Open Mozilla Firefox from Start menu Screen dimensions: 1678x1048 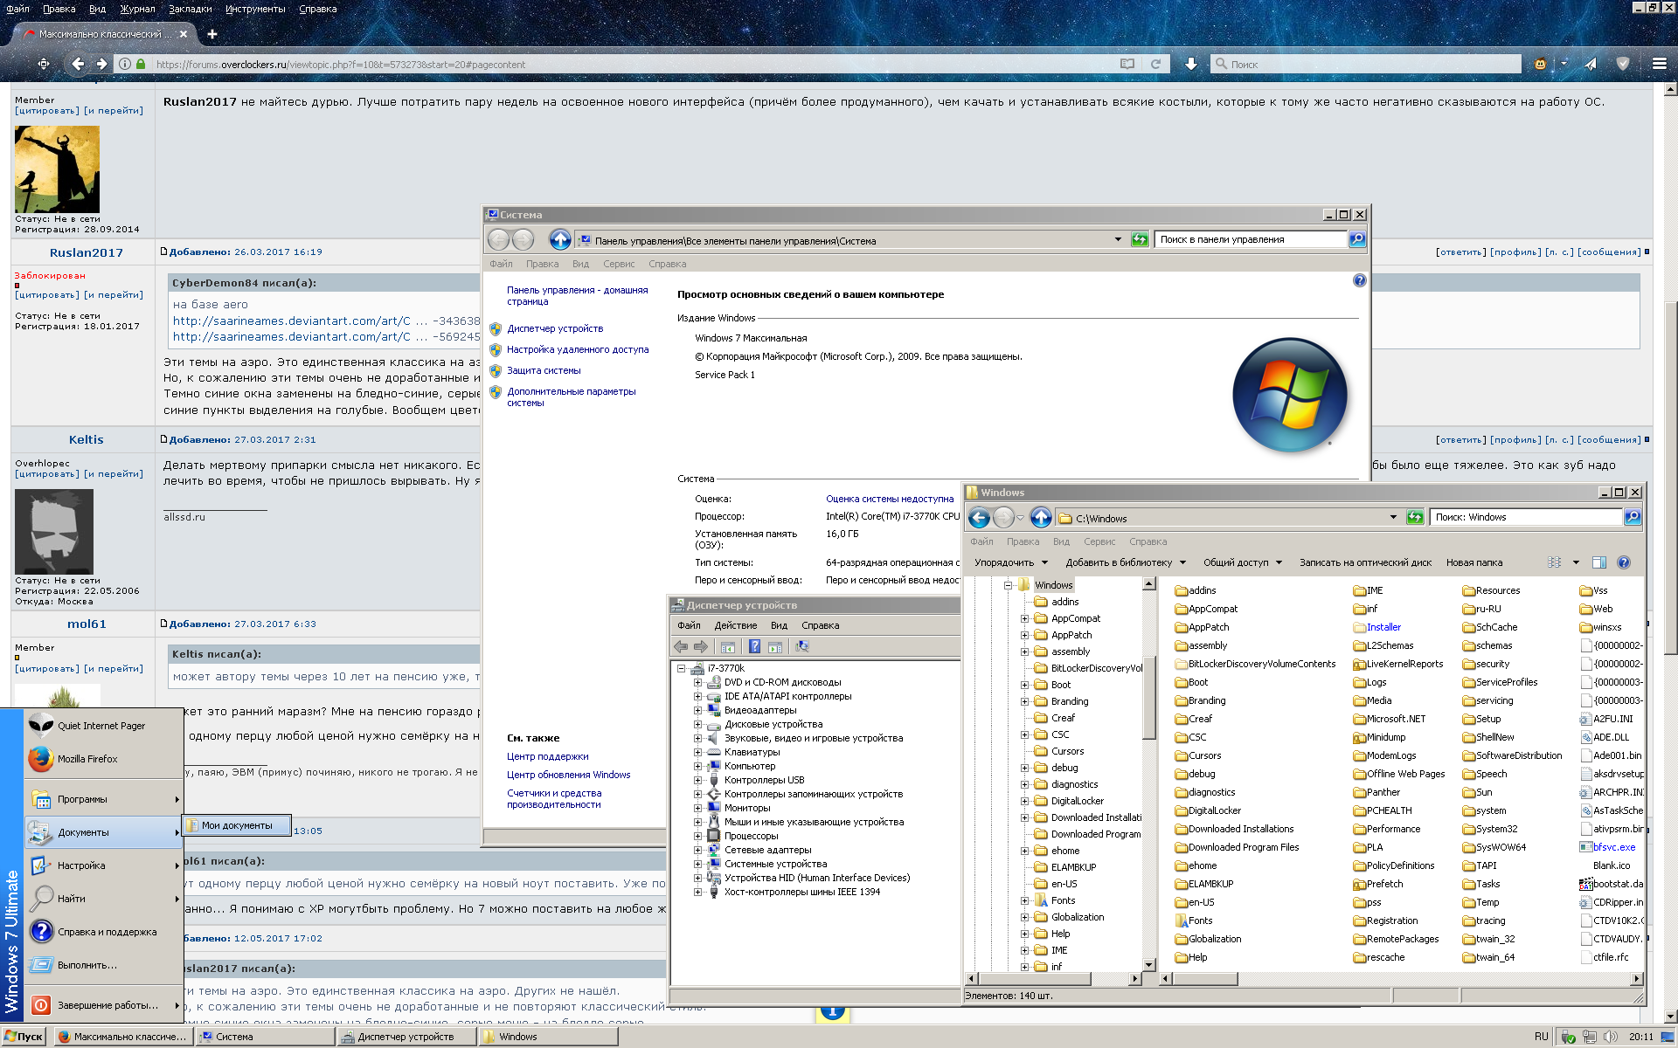tap(87, 759)
